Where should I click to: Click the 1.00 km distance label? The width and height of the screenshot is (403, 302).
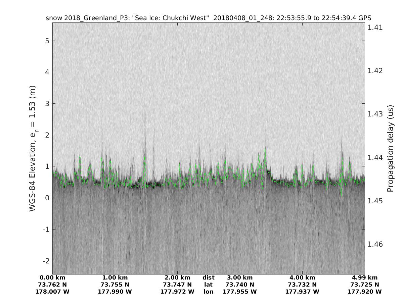click(115, 278)
